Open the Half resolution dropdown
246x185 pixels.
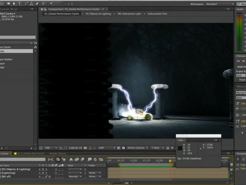(107, 148)
